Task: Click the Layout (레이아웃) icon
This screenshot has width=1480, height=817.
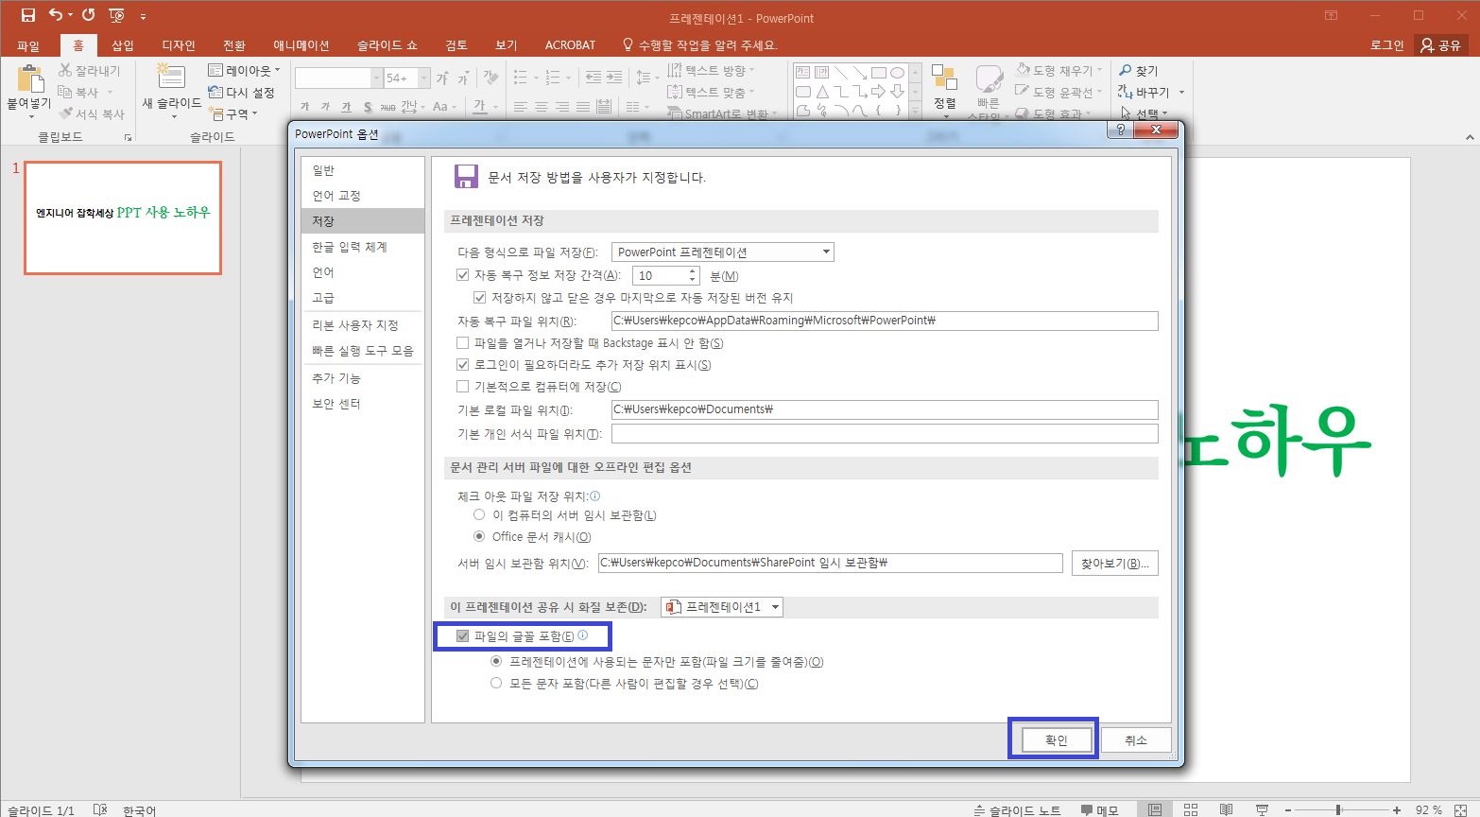Action: [215, 70]
